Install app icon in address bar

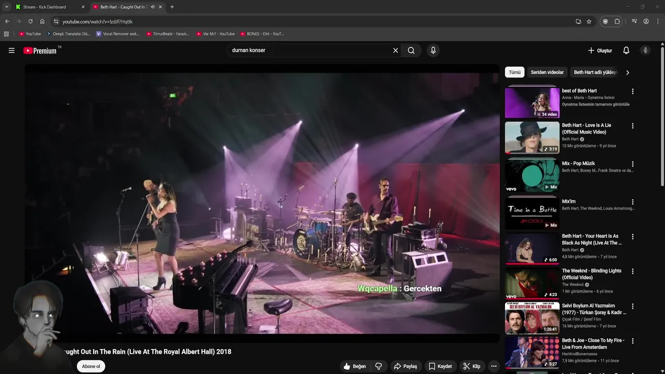pyautogui.click(x=578, y=21)
